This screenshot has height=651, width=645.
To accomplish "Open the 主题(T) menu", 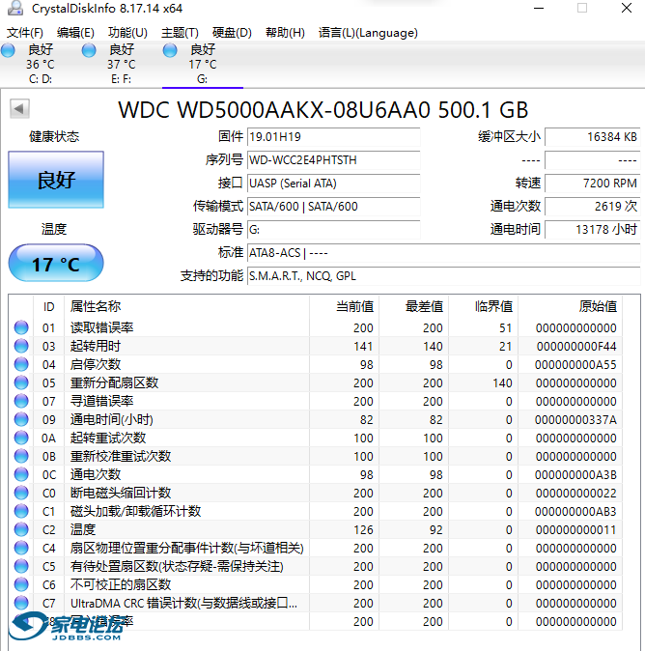I will [x=181, y=33].
